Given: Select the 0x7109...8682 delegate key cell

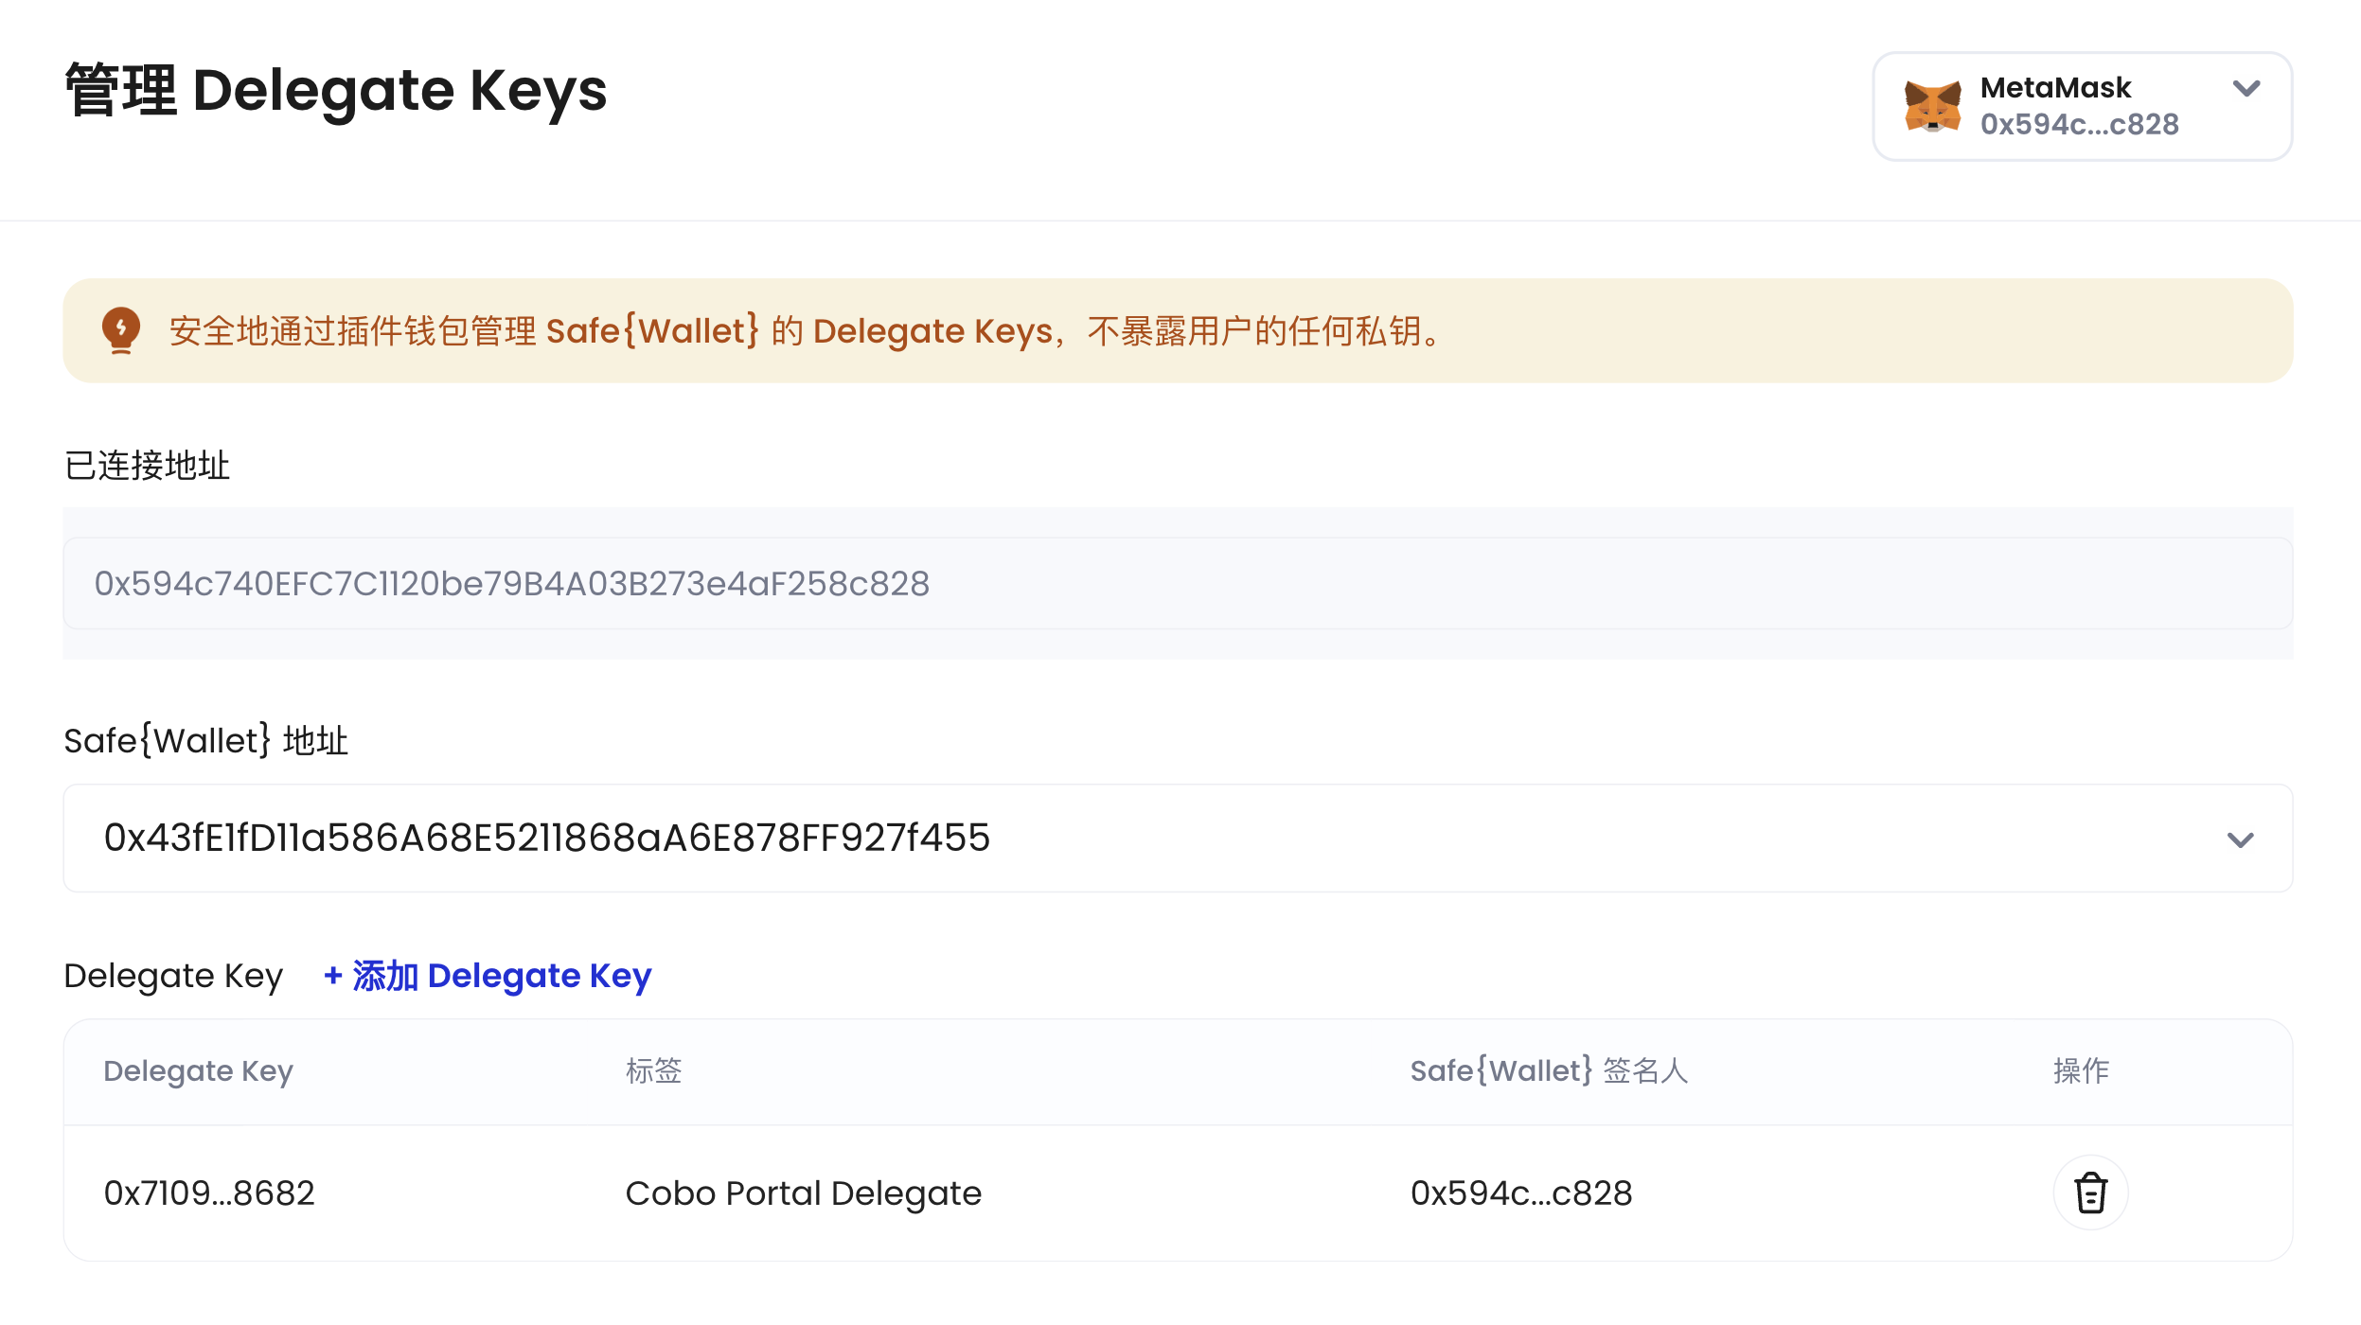Looking at the screenshot, I should tap(209, 1192).
